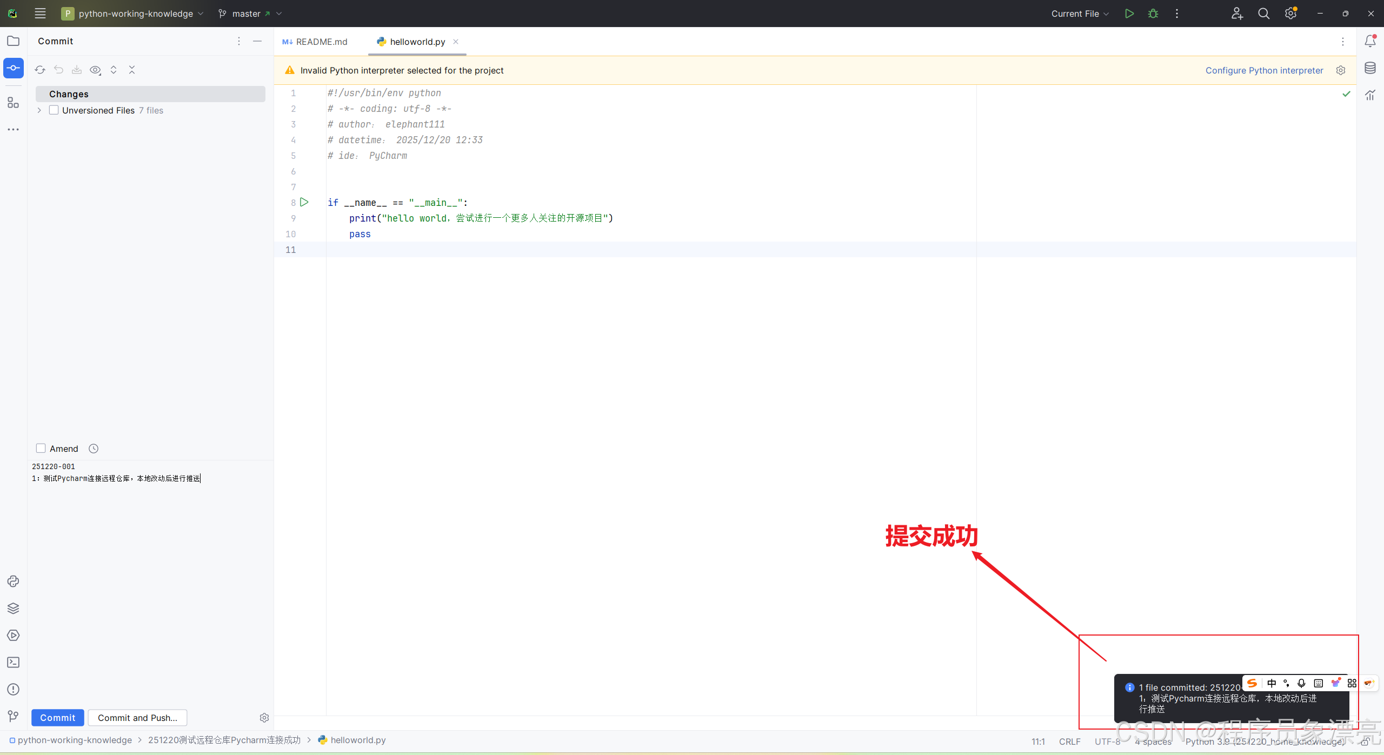Open the Python Packages layers icon
Image resolution: width=1384 pixels, height=755 pixels.
pos(14,608)
